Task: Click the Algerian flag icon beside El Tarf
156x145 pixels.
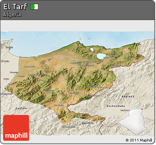Action: coord(34,7)
